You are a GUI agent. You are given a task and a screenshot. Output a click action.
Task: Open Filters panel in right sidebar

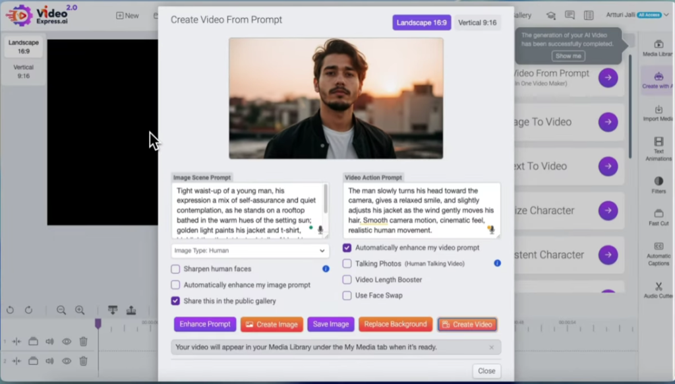pos(658,185)
